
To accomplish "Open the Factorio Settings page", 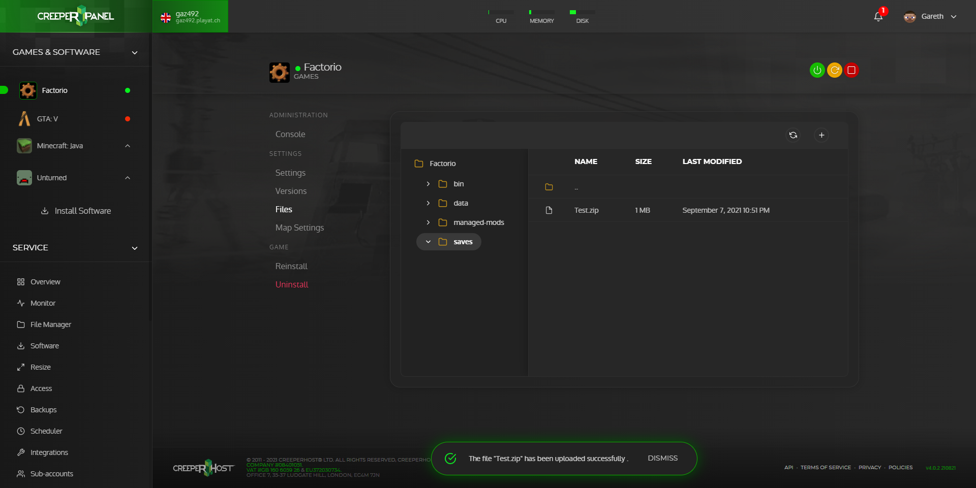I will (290, 173).
